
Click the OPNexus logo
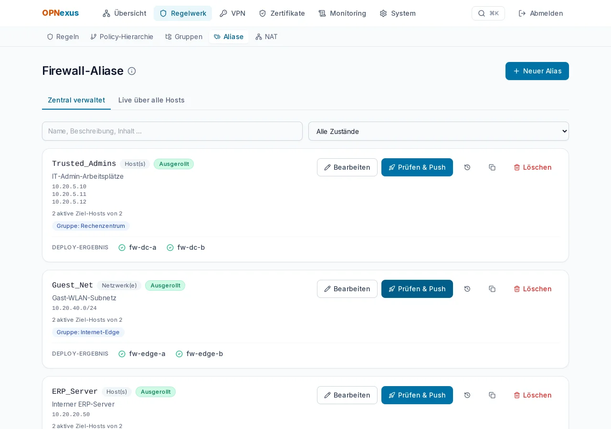[61, 13]
